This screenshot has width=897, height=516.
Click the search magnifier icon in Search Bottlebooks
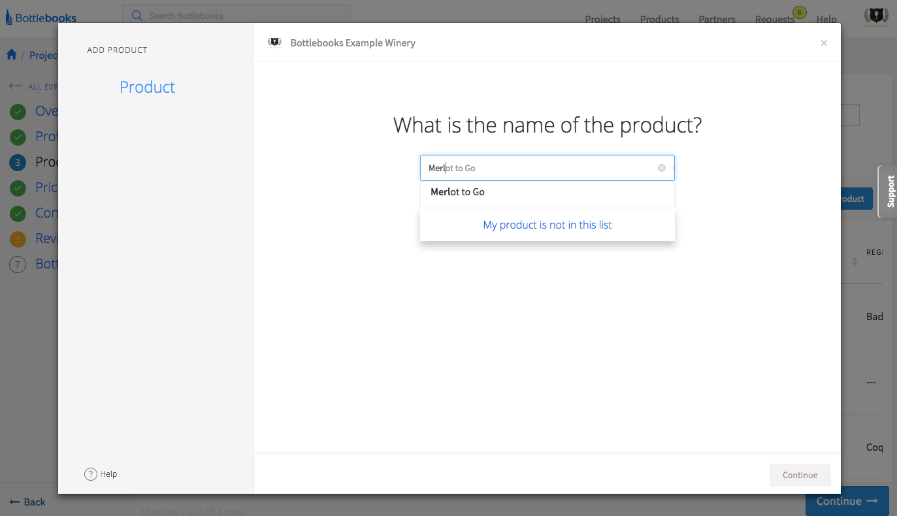(x=137, y=16)
